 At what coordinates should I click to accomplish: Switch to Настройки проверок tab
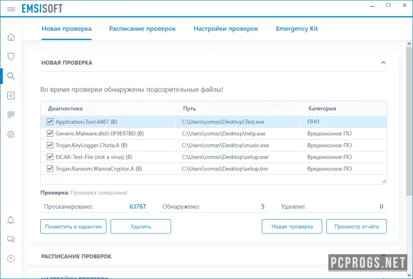[x=226, y=28]
